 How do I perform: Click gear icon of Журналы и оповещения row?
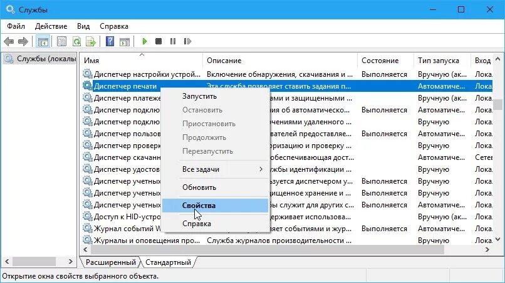click(x=87, y=240)
